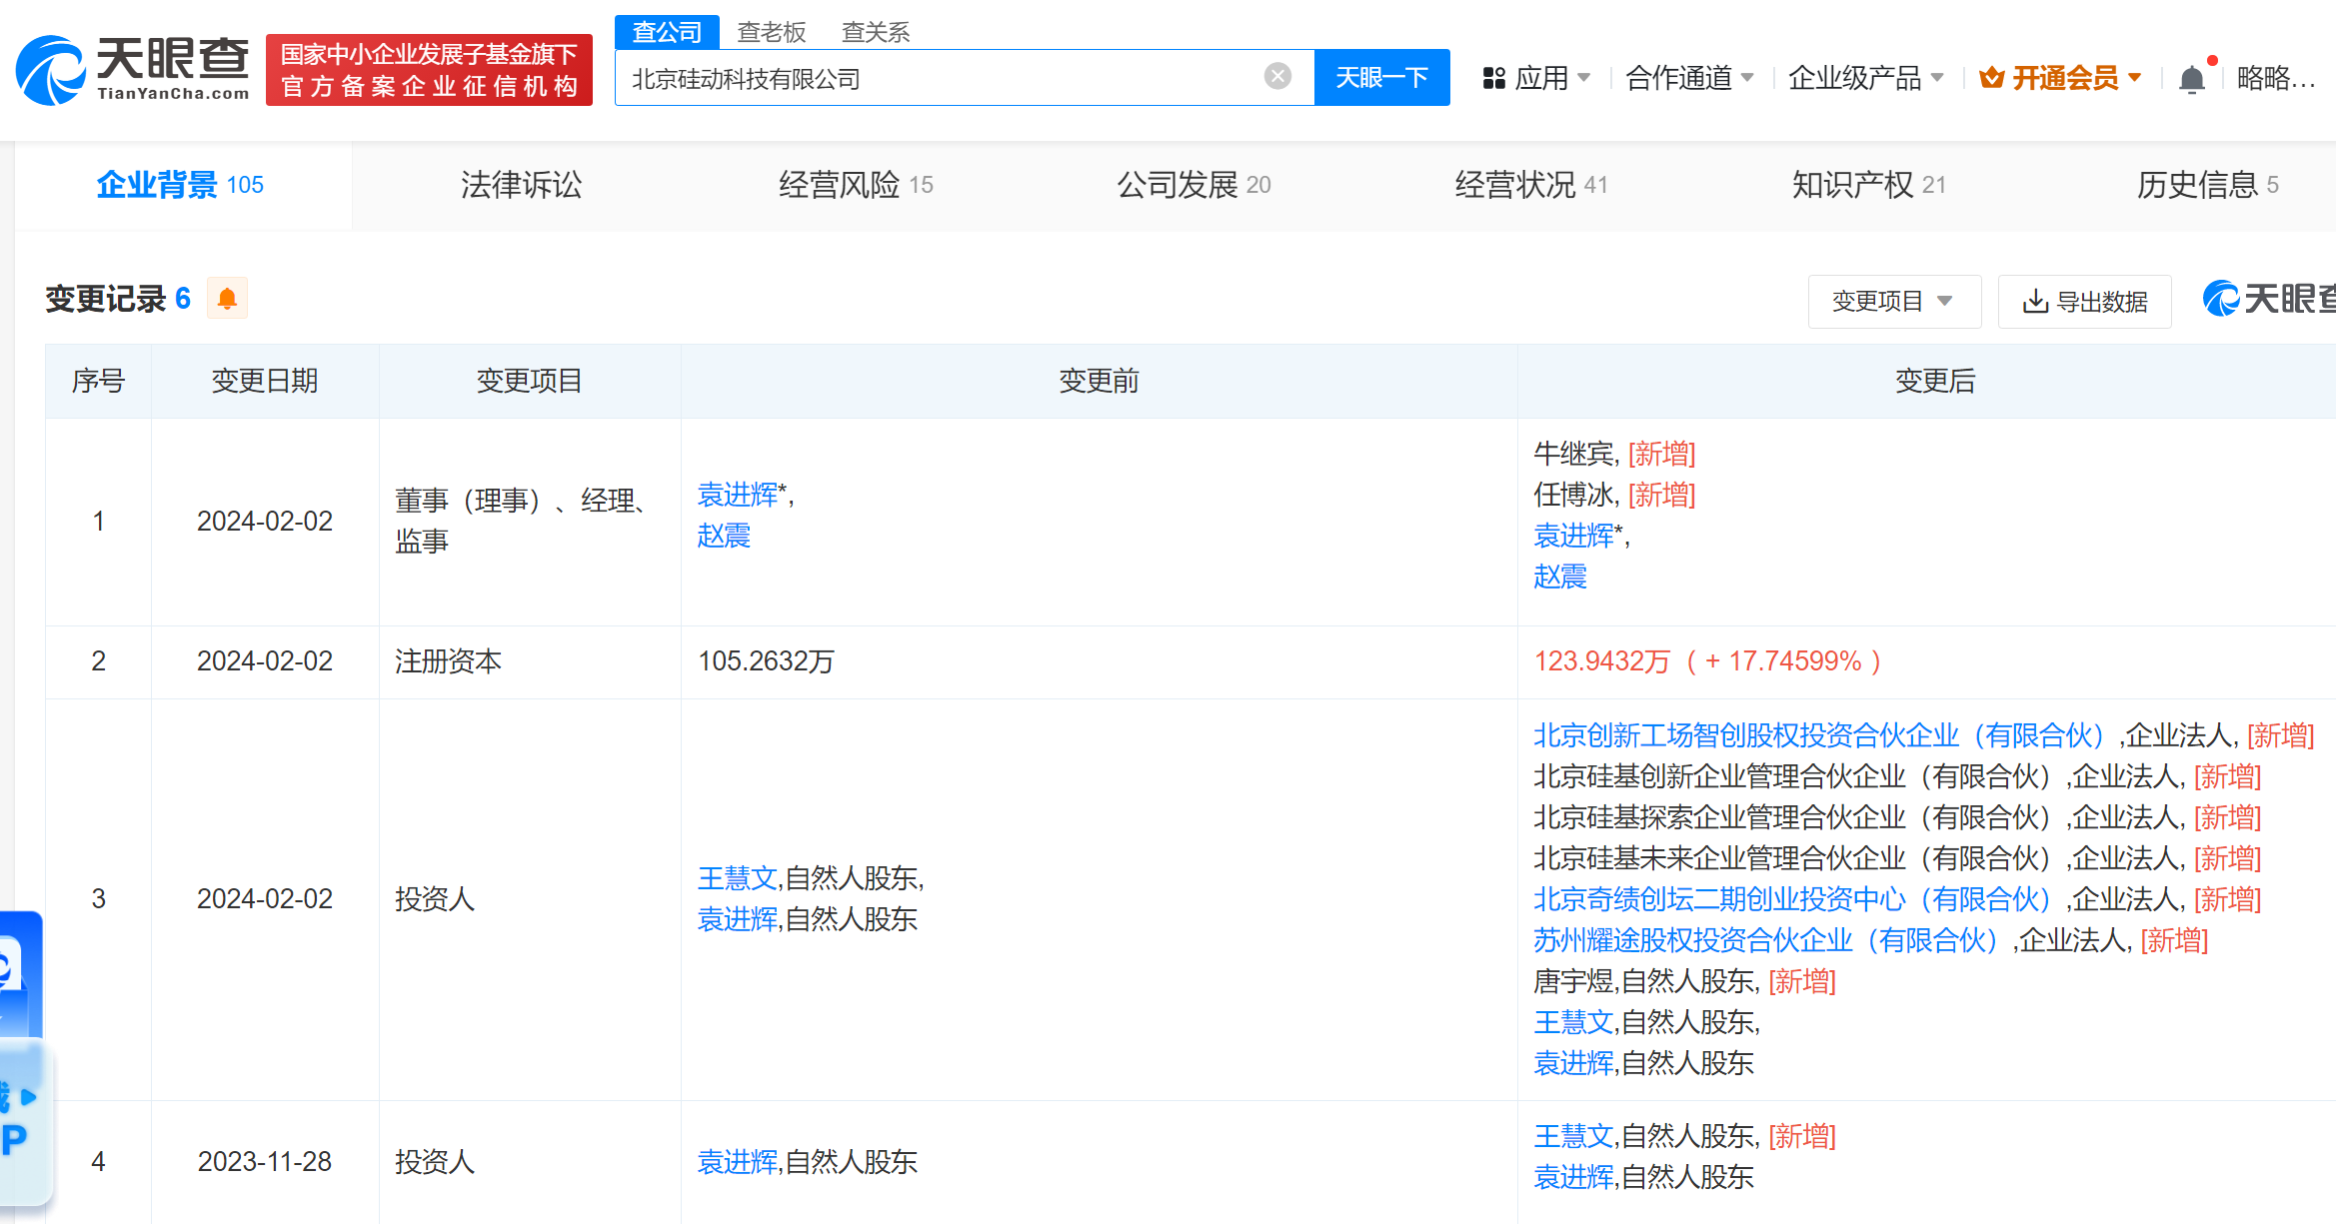Screen dimensions: 2336x1224
Task: Open the 应用 dropdown menu
Action: 1536,78
